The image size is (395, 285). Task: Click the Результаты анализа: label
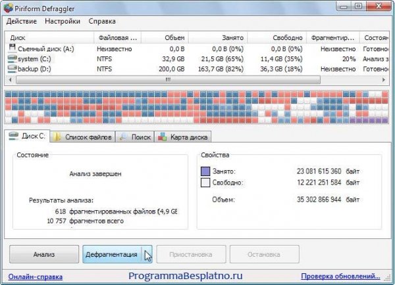pyautogui.click(x=61, y=200)
